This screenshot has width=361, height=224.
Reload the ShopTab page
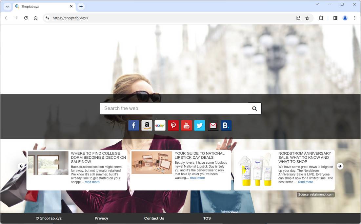[x=26, y=18]
